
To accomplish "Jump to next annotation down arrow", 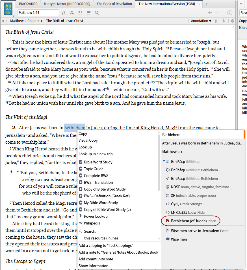I will pos(224,21).
